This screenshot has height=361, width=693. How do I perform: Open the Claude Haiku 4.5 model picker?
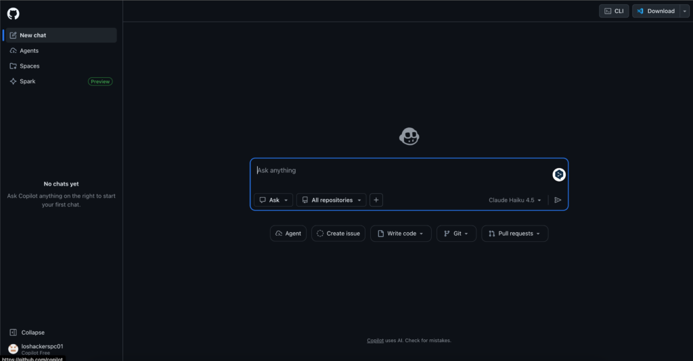click(515, 200)
